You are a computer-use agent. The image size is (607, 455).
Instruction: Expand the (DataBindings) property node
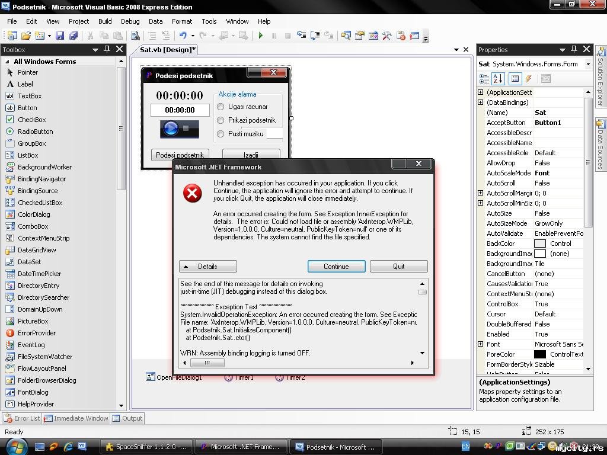[x=480, y=102]
